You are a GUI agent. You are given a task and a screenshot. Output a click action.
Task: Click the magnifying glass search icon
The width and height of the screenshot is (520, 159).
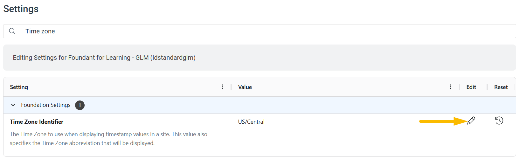tap(12, 31)
